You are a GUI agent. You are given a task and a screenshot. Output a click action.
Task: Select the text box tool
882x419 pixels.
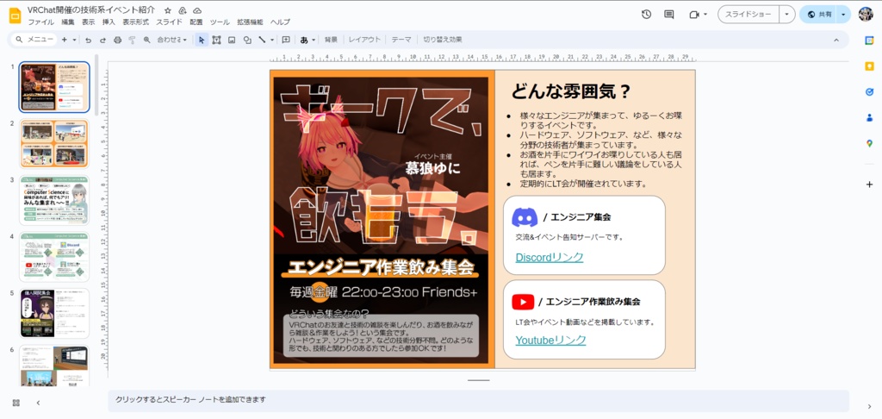coord(216,40)
